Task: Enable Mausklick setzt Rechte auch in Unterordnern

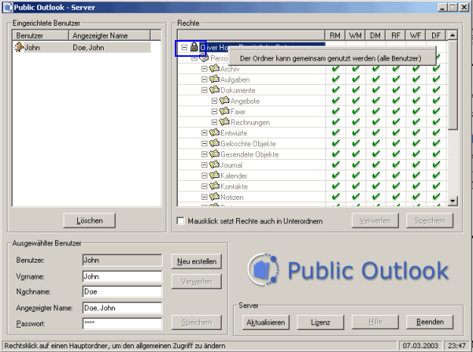Action: click(x=180, y=221)
